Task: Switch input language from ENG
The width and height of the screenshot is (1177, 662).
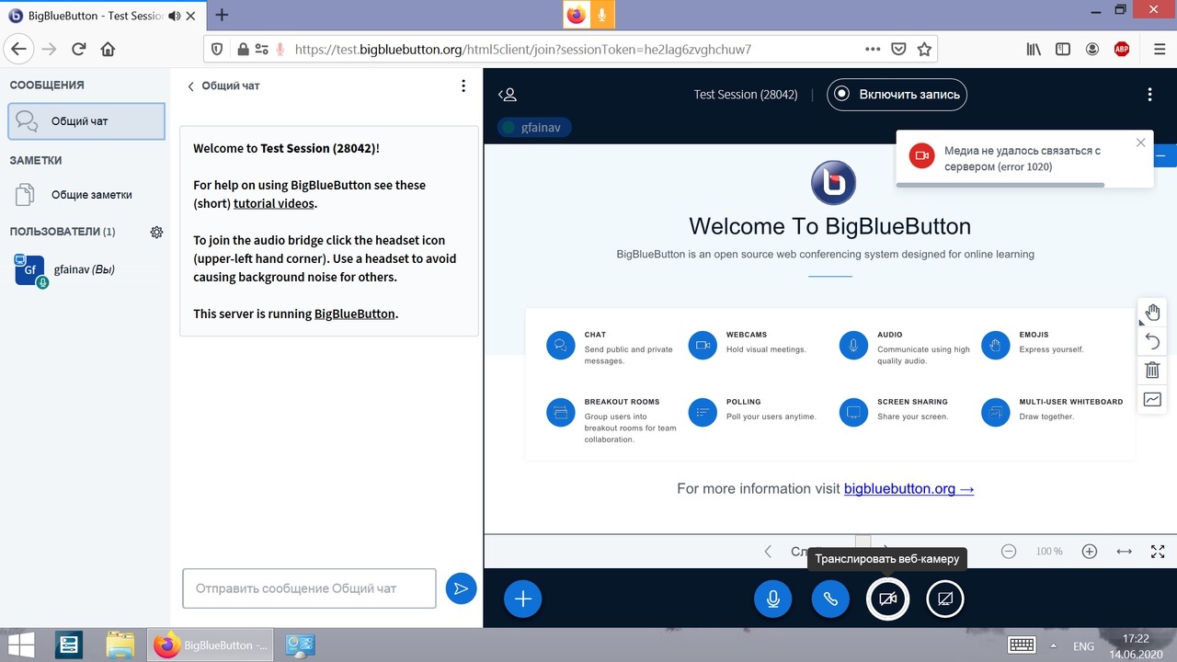Action: click(1083, 645)
